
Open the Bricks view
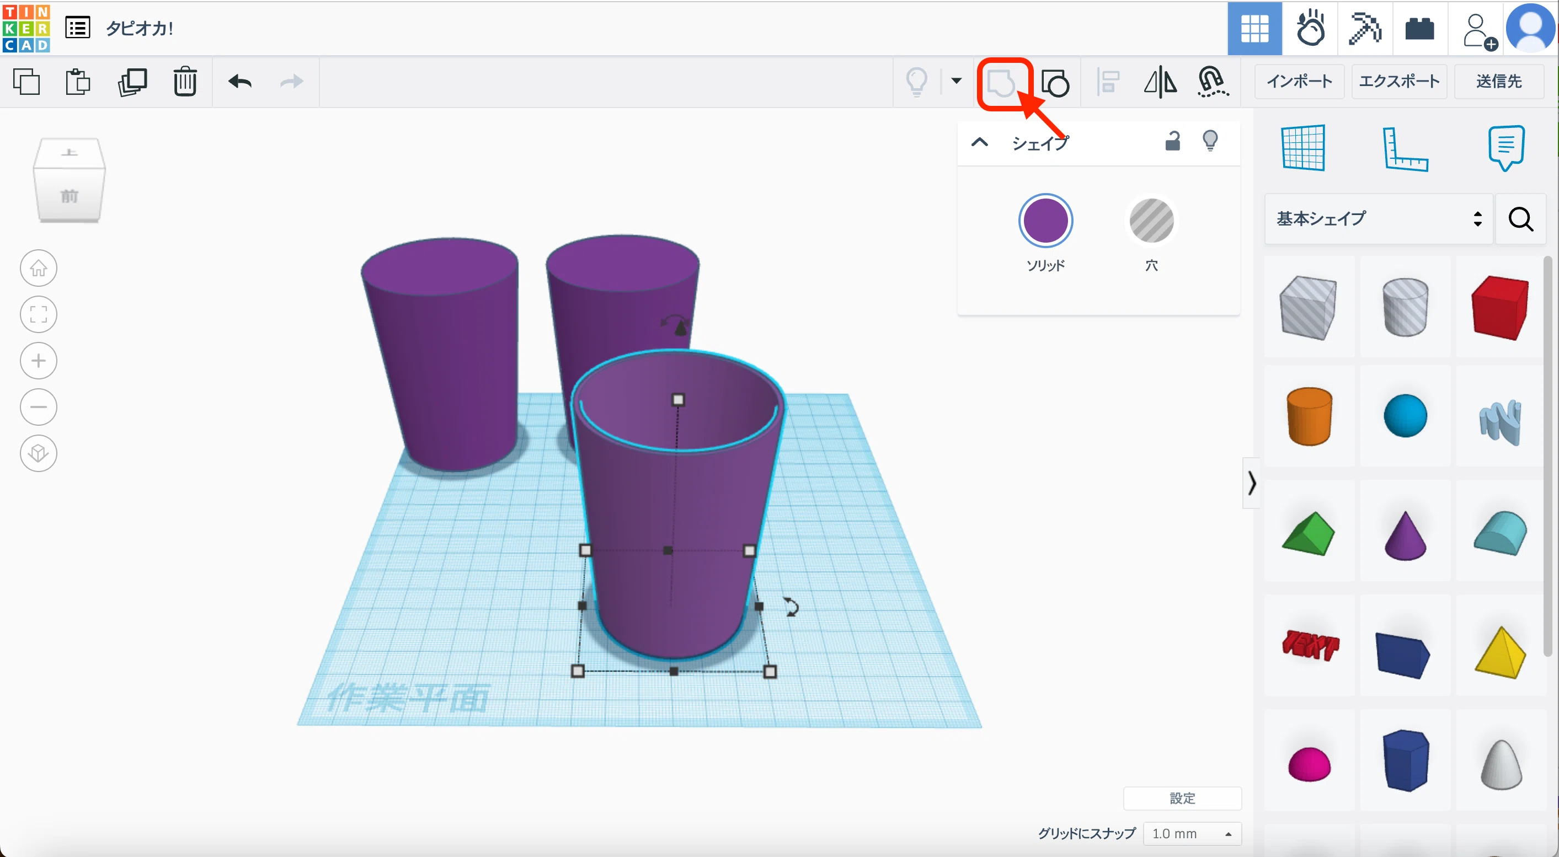[1420, 29]
